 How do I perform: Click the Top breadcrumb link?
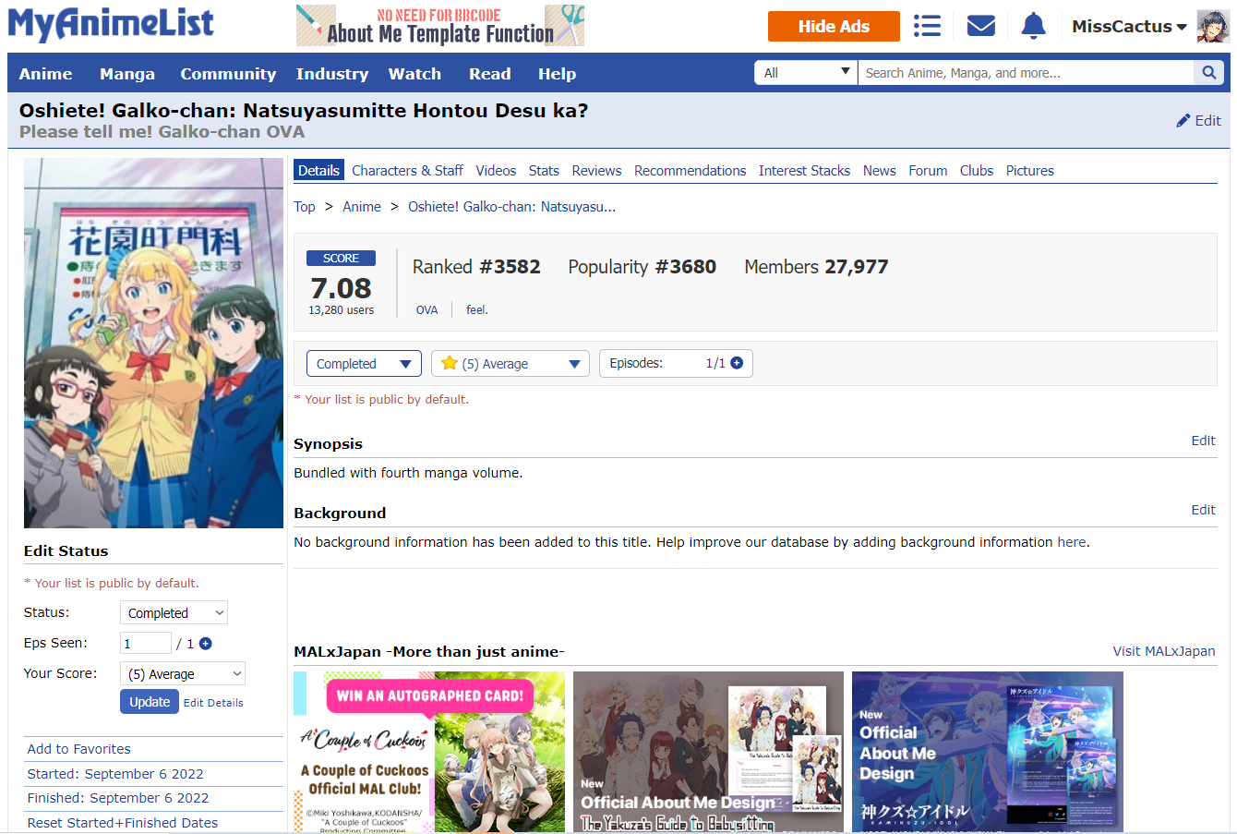click(x=305, y=207)
